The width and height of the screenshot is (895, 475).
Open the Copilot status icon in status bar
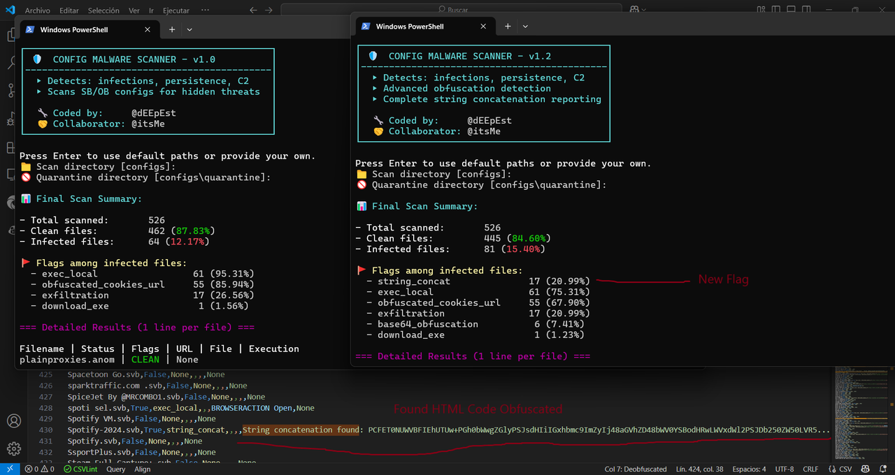pos(865,469)
